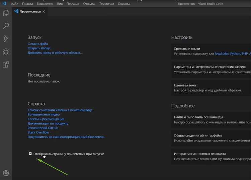Open the Справка menu
251x180 pixels.
coord(124,4)
